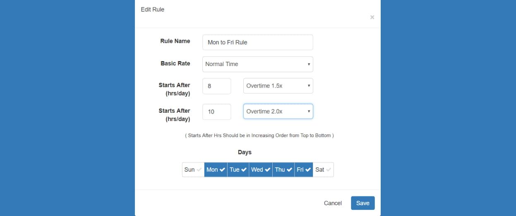The image size is (516, 216).
Task: Click the Rule Name text field
Action: coord(257,42)
